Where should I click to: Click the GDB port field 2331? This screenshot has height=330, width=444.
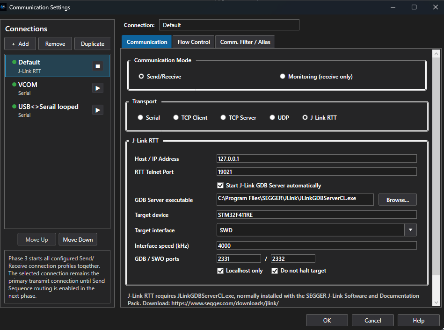[x=239, y=258]
